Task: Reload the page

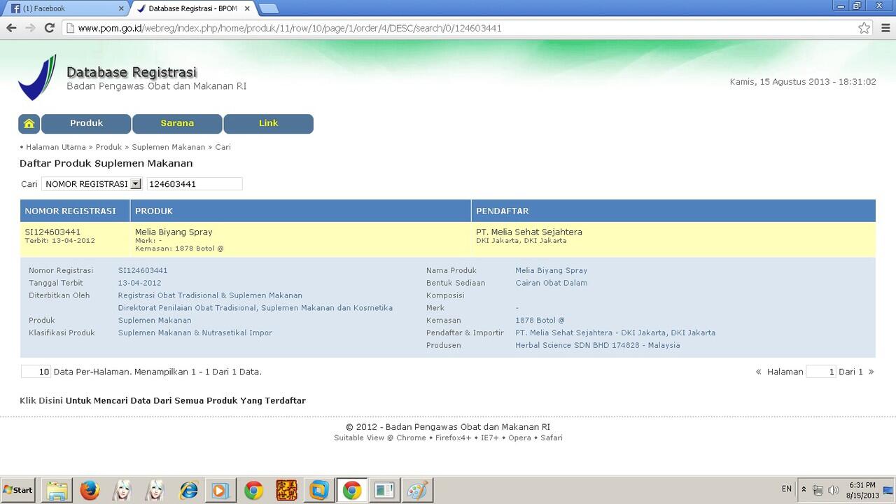Action: click(49, 28)
